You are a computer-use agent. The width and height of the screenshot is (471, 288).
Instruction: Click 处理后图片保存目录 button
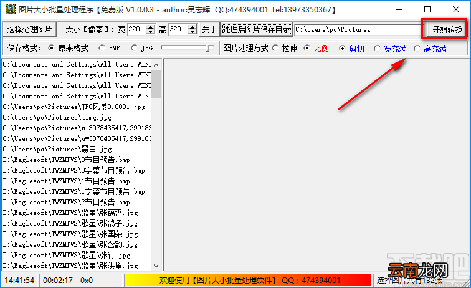(256, 29)
